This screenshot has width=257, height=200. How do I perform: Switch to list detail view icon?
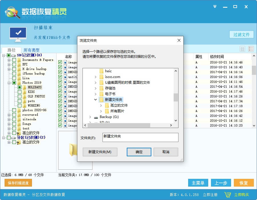coord(251,49)
